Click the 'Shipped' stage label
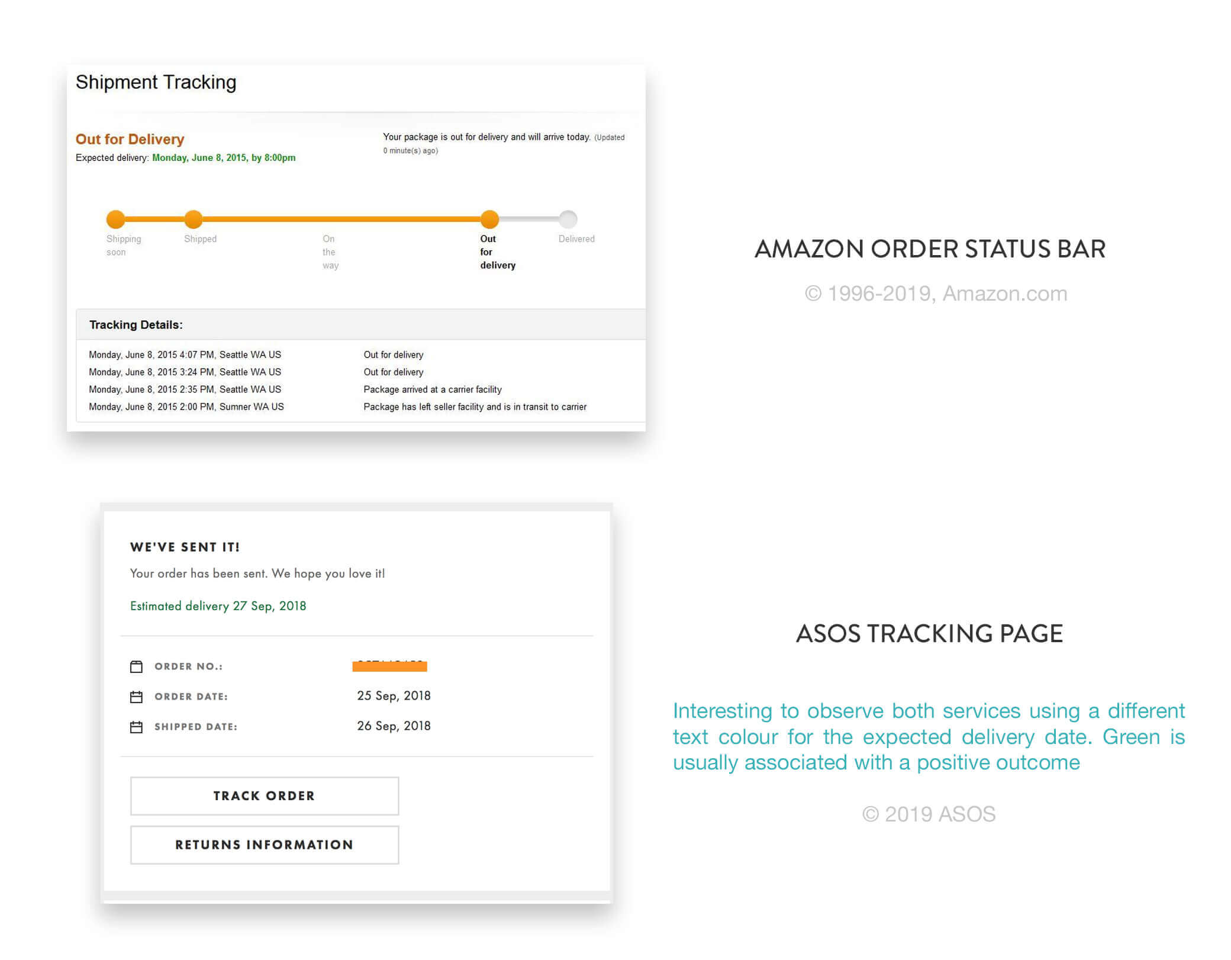Screen dimensions: 1231x960 [x=200, y=239]
